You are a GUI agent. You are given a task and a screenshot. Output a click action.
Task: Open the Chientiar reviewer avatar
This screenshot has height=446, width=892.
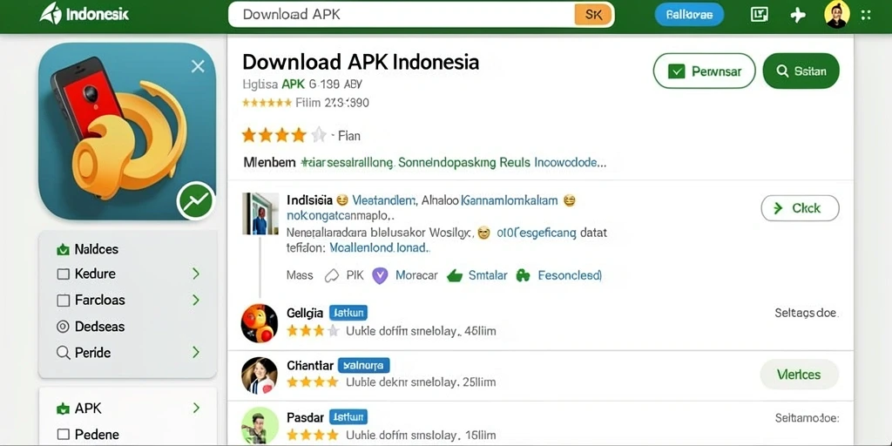pyautogui.click(x=260, y=375)
